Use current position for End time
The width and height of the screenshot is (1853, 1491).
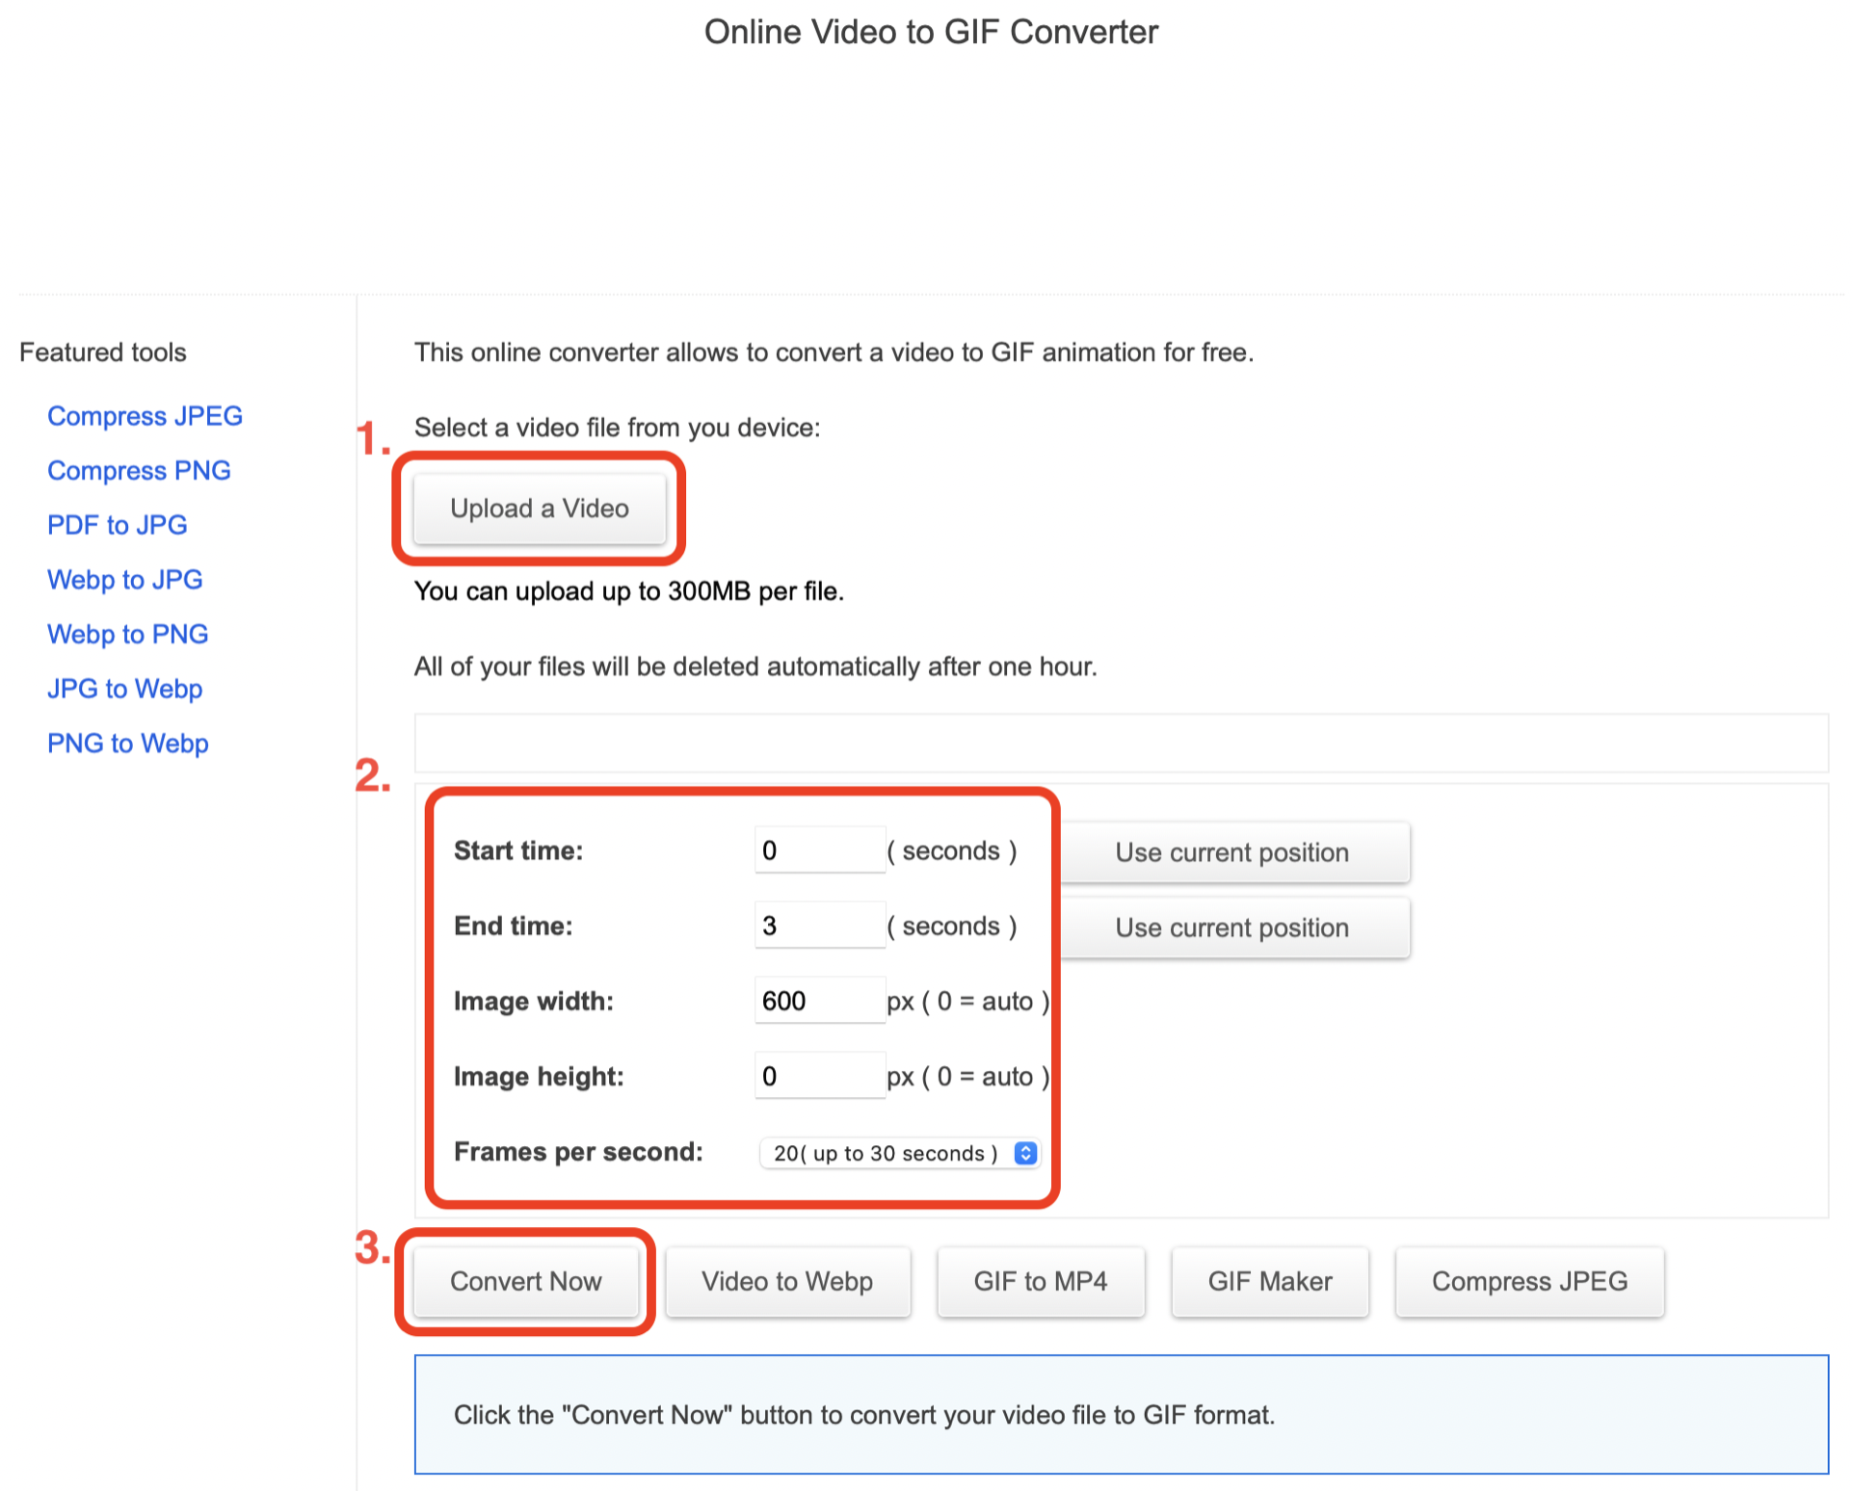pos(1231,928)
